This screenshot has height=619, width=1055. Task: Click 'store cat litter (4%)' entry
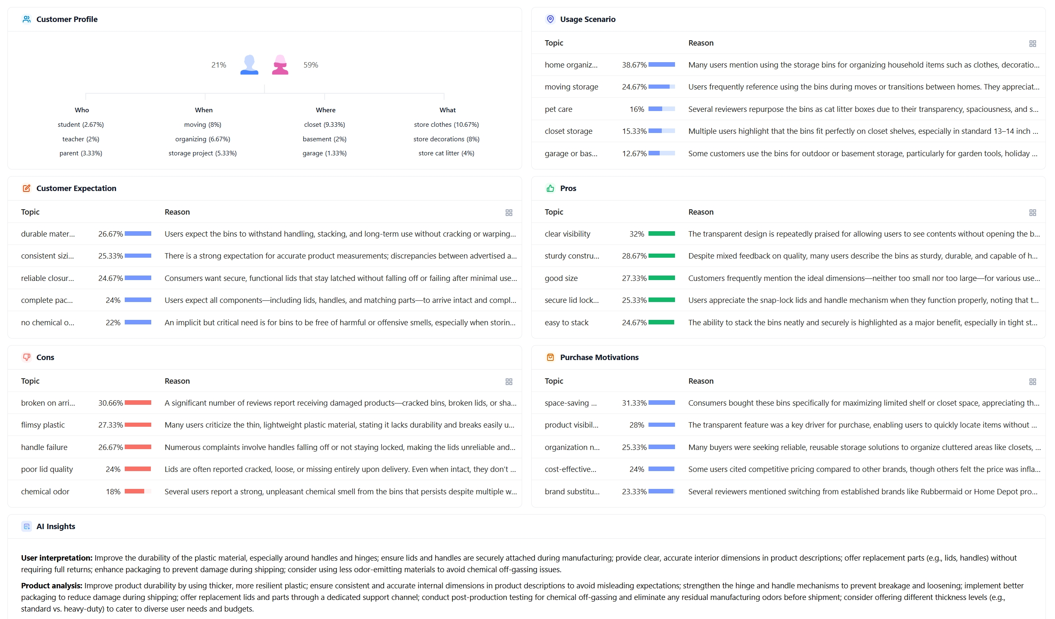click(446, 153)
